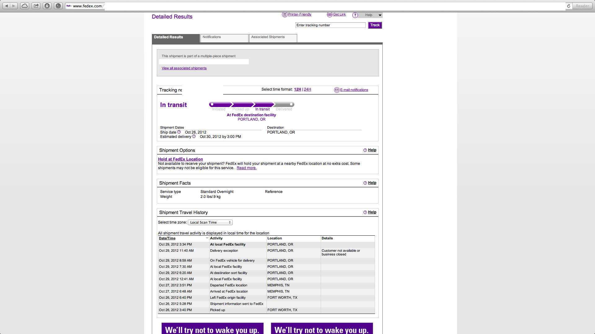595x334 pixels.
Task: Click the round dark toolbar extension icon
Action: tap(58, 6)
